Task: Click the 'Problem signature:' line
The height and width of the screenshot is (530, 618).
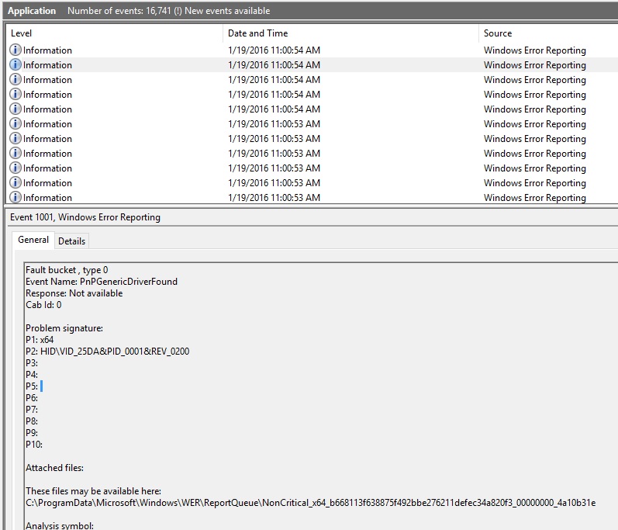Action: (64, 328)
